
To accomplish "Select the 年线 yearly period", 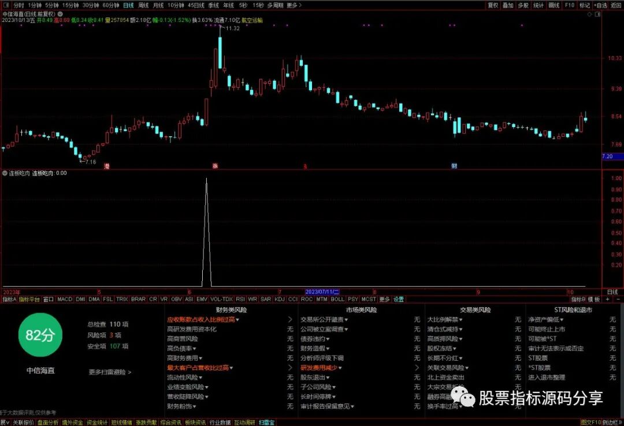I will coord(228,5).
